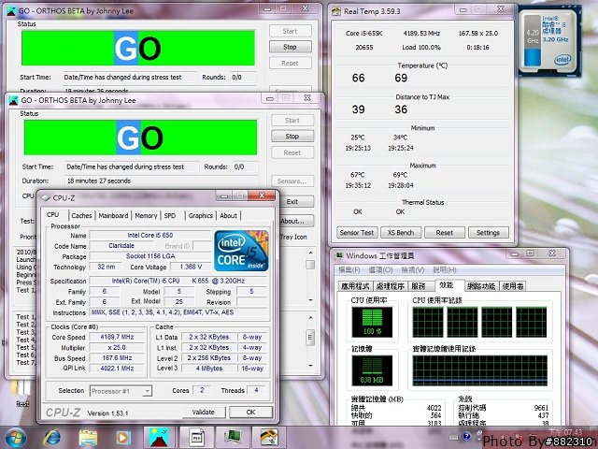Click Sensor Test in Real Temp
The image size is (598, 449).
click(x=357, y=233)
